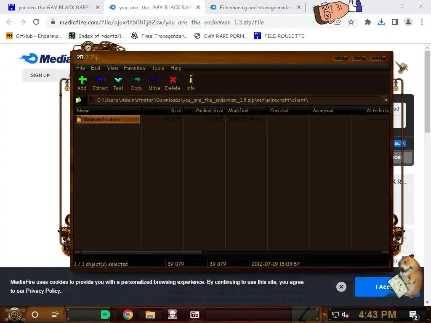Screen dimensions: 431x323
Task: Bookmark this page with the star icon
Action: point(351,22)
